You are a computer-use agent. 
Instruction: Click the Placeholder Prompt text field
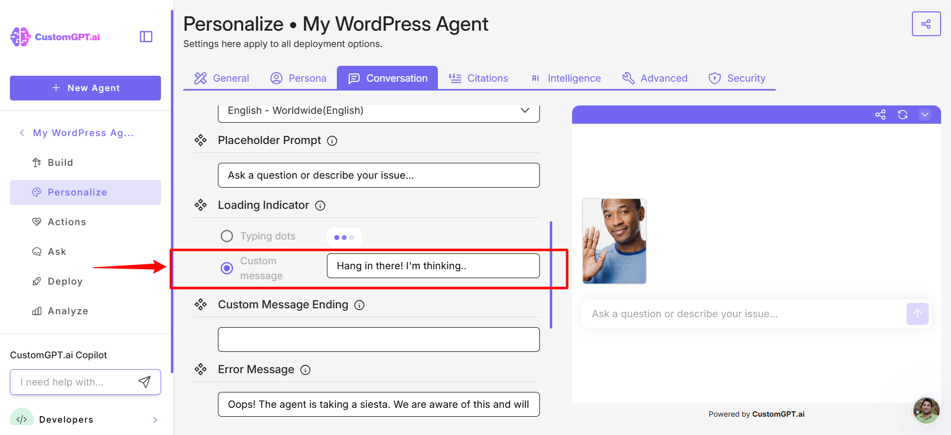379,175
